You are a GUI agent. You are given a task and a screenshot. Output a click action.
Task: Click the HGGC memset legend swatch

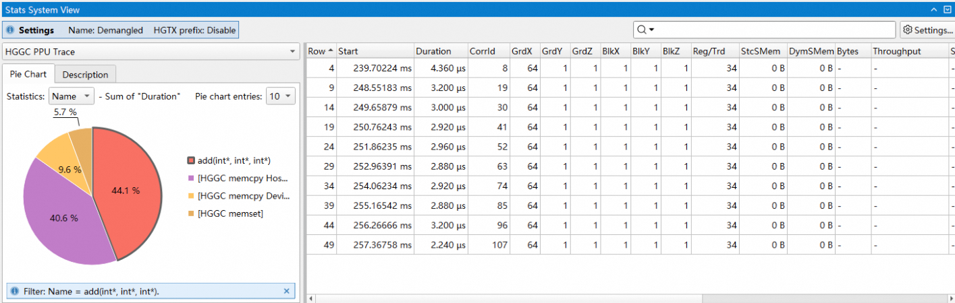(191, 213)
